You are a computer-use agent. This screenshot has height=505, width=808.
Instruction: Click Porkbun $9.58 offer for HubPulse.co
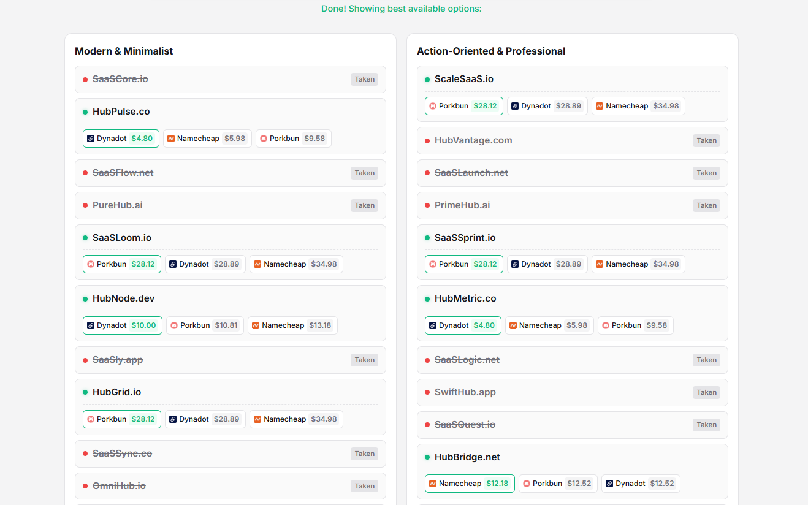[294, 139]
